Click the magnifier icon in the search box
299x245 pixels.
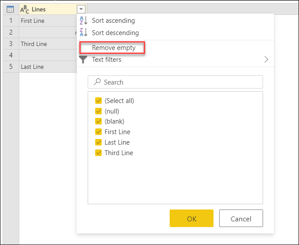click(97, 82)
